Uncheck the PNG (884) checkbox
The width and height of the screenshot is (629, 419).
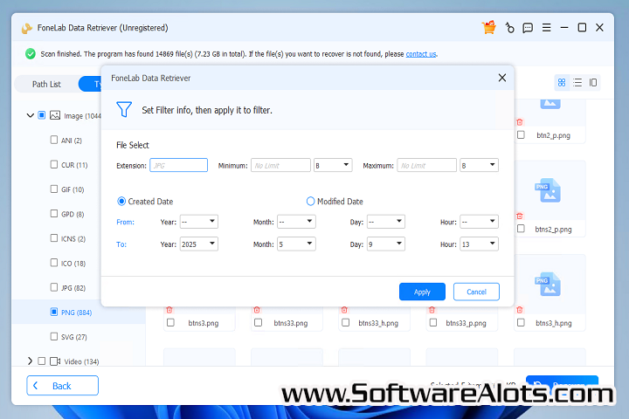pyautogui.click(x=54, y=312)
